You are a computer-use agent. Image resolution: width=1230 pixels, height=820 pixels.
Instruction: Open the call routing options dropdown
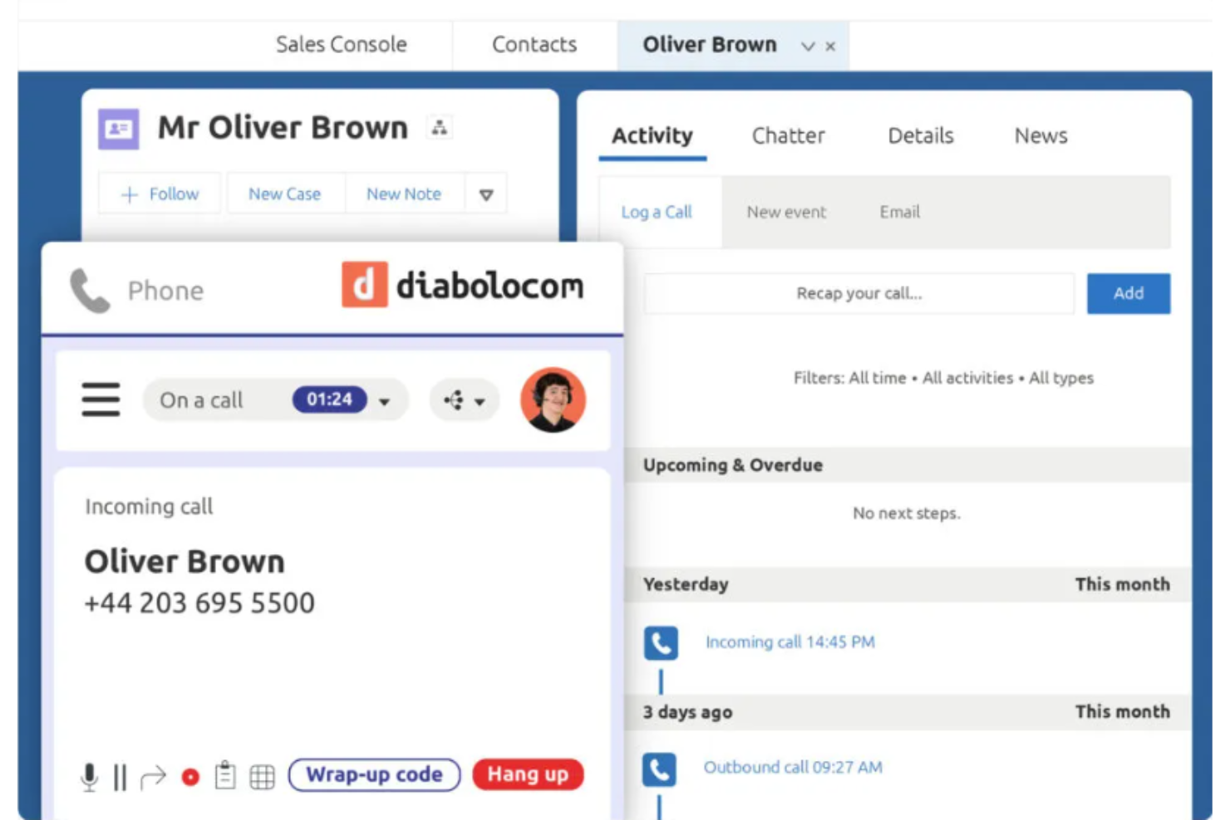point(478,400)
